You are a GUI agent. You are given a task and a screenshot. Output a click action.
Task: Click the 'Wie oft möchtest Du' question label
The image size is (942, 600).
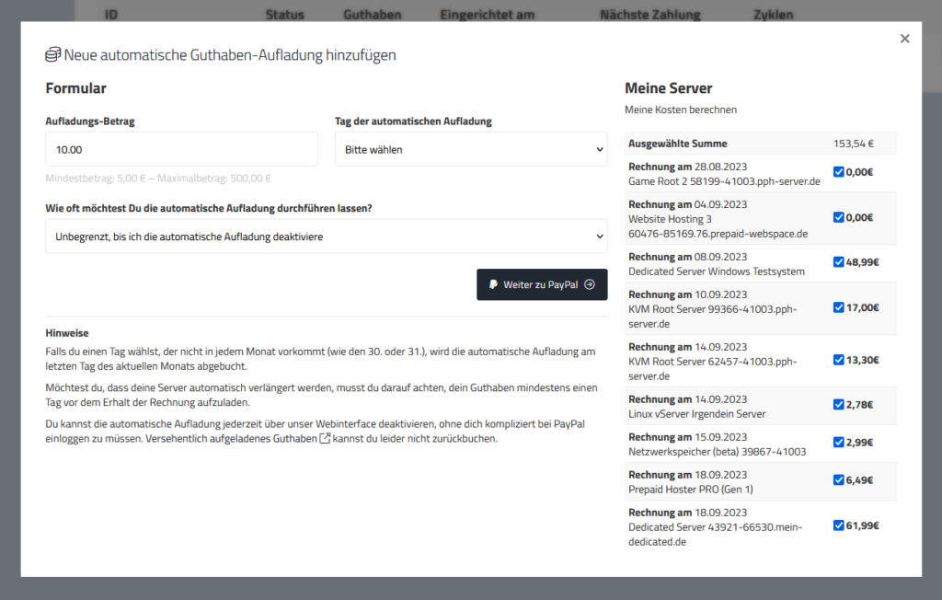209,208
